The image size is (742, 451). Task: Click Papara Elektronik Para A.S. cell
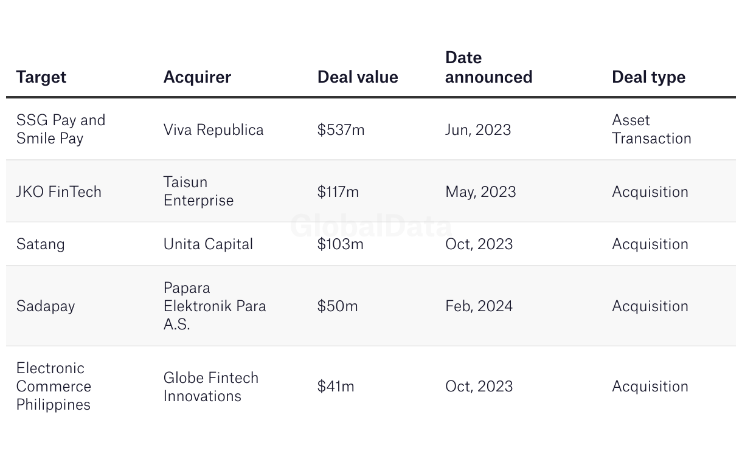(x=215, y=306)
